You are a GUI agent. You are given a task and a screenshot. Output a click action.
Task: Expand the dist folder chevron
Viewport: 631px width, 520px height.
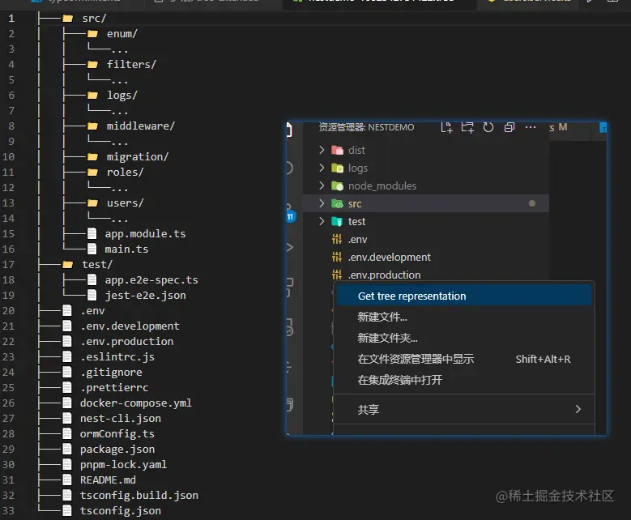point(322,150)
